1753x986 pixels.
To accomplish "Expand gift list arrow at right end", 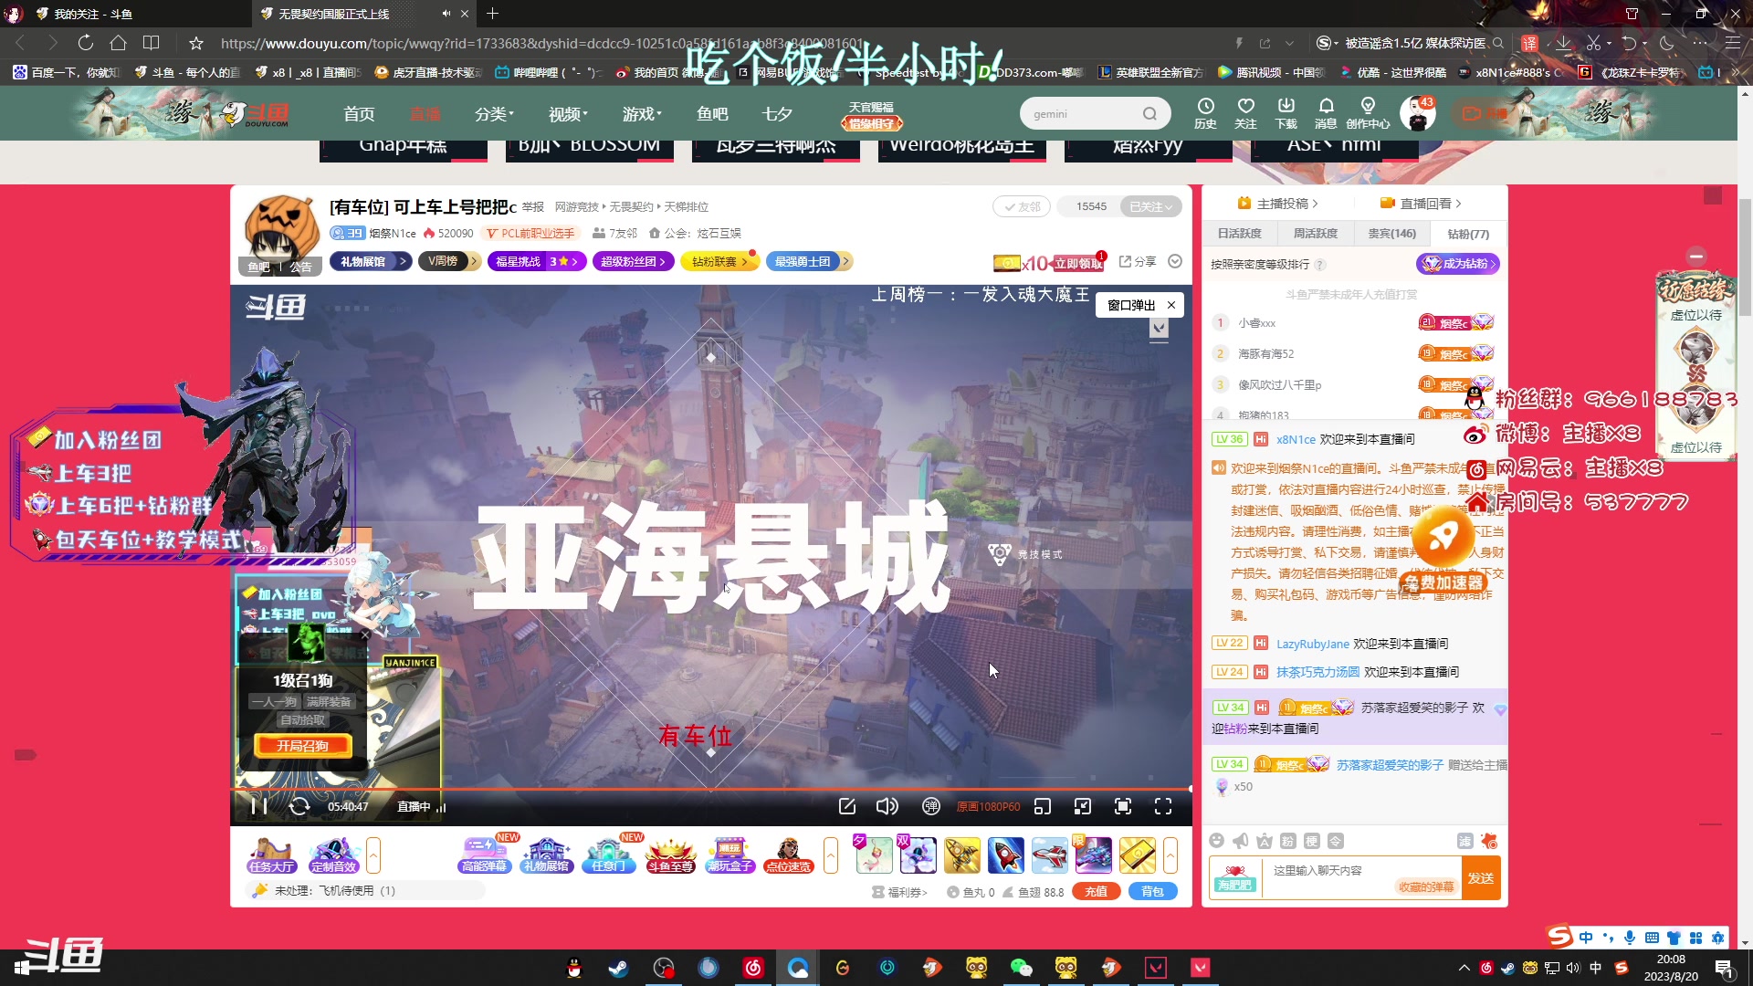I will (x=1170, y=855).
